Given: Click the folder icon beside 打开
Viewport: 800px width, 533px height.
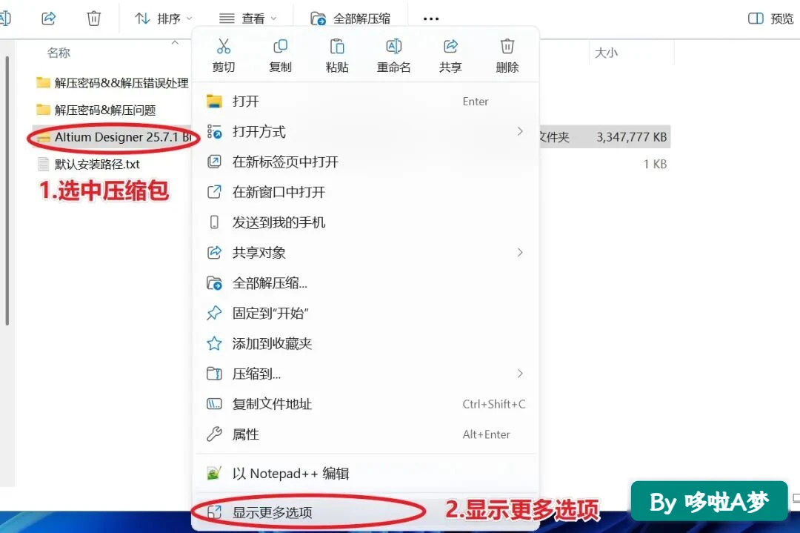Looking at the screenshot, I should (x=214, y=101).
